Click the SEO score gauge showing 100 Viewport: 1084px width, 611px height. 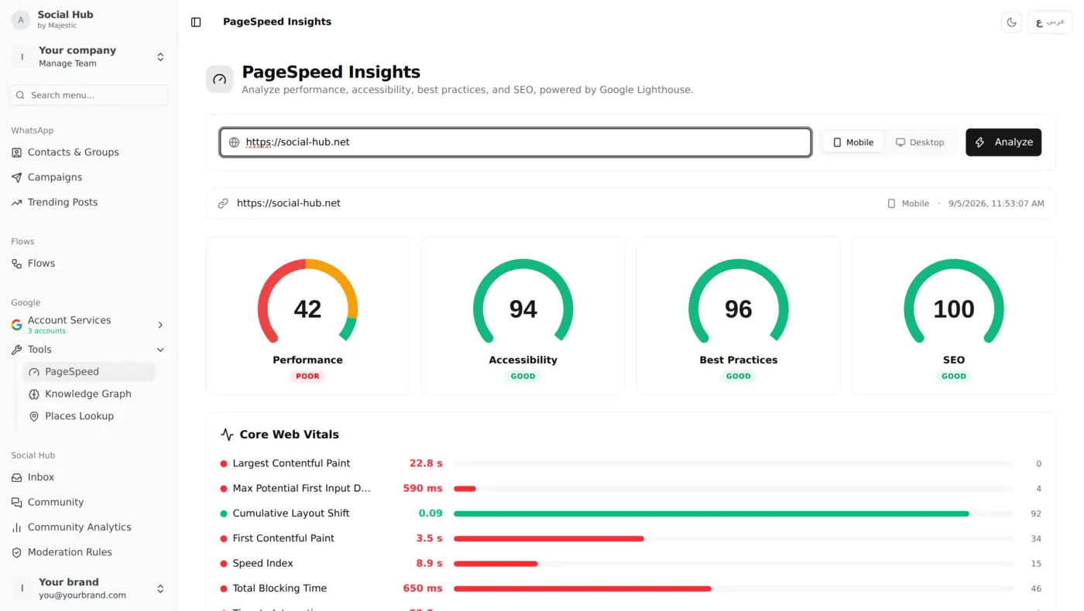pyautogui.click(x=954, y=302)
